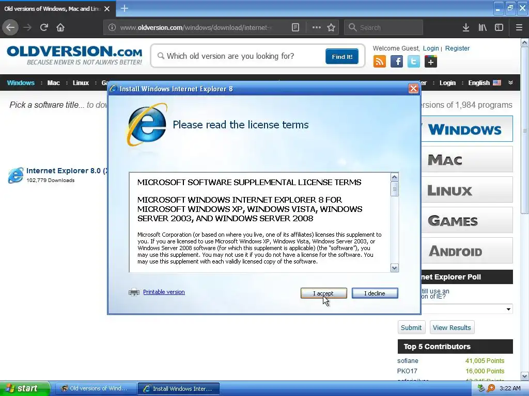Open the Internet Explorer 8.0 title link
This screenshot has width=529, height=396.
[67, 171]
